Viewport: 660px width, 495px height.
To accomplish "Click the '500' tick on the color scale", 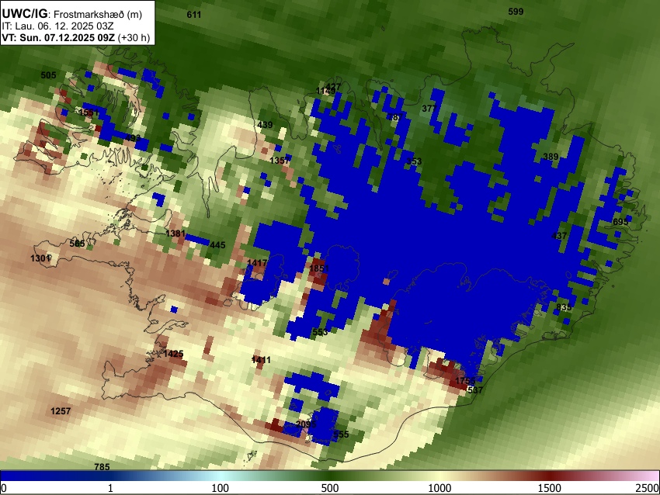I will [330, 488].
